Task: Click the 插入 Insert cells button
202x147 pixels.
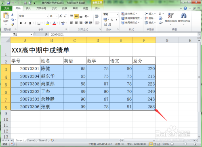Action: coord(150,14)
